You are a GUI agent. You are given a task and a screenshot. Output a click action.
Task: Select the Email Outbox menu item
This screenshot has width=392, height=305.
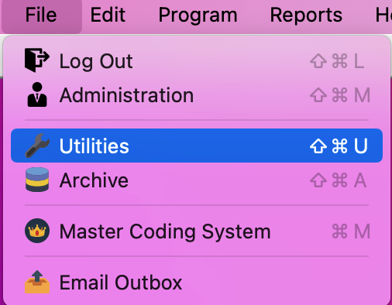[197, 282]
